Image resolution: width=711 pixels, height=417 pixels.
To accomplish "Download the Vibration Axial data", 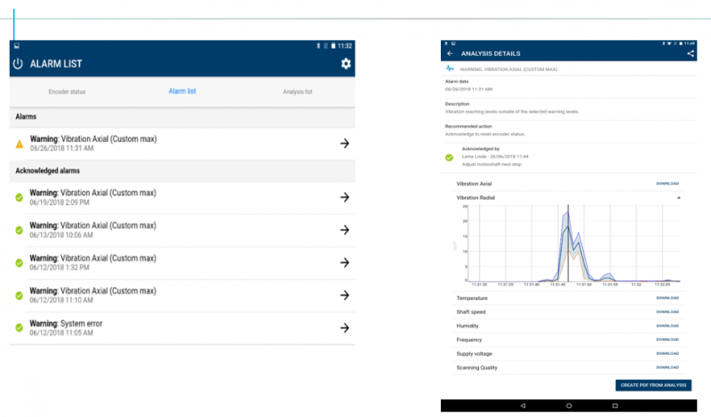I will (667, 184).
